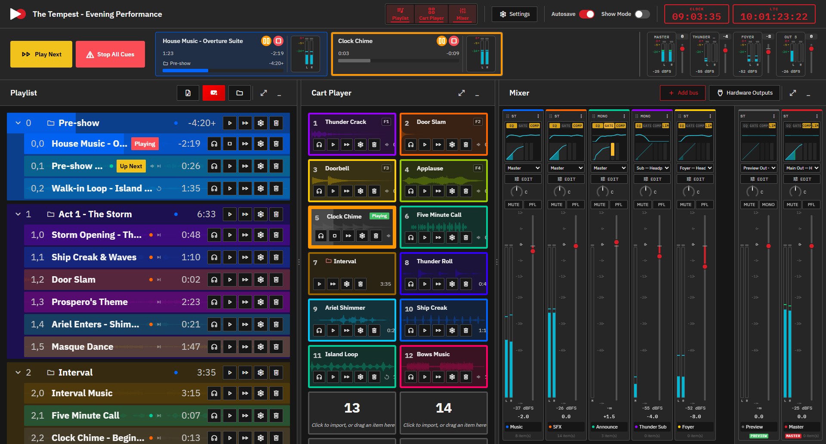Delete the Doorbell cart with trash icon

pos(374,191)
